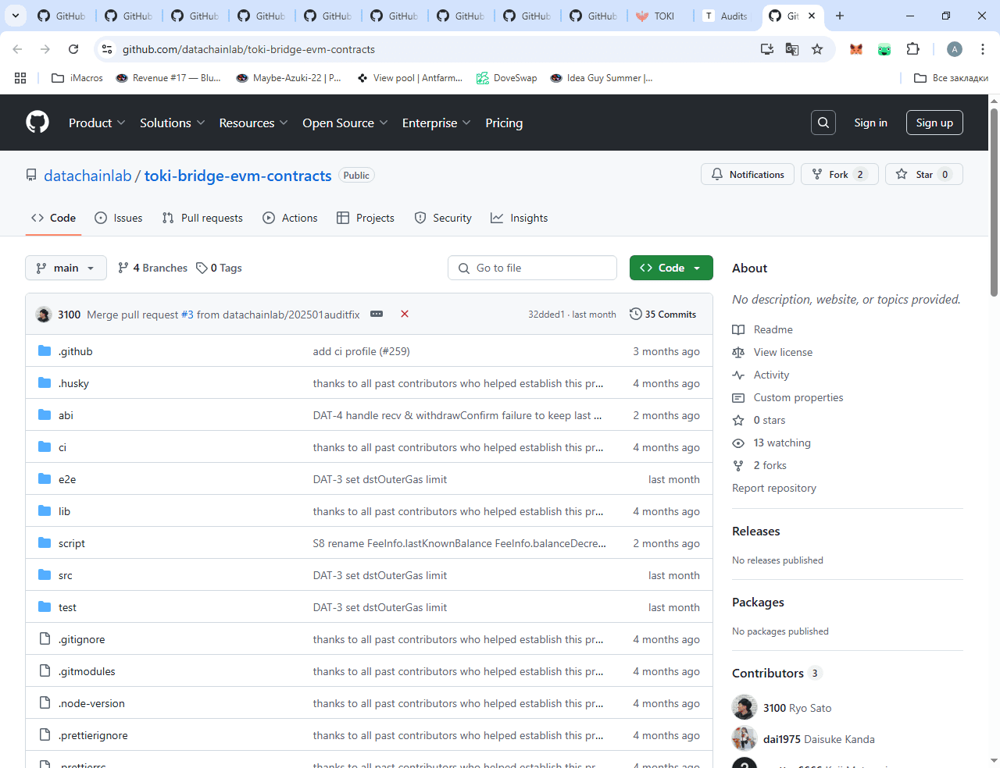1000x768 pixels.
Task: Open the main branch selector
Action: click(66, 268)
